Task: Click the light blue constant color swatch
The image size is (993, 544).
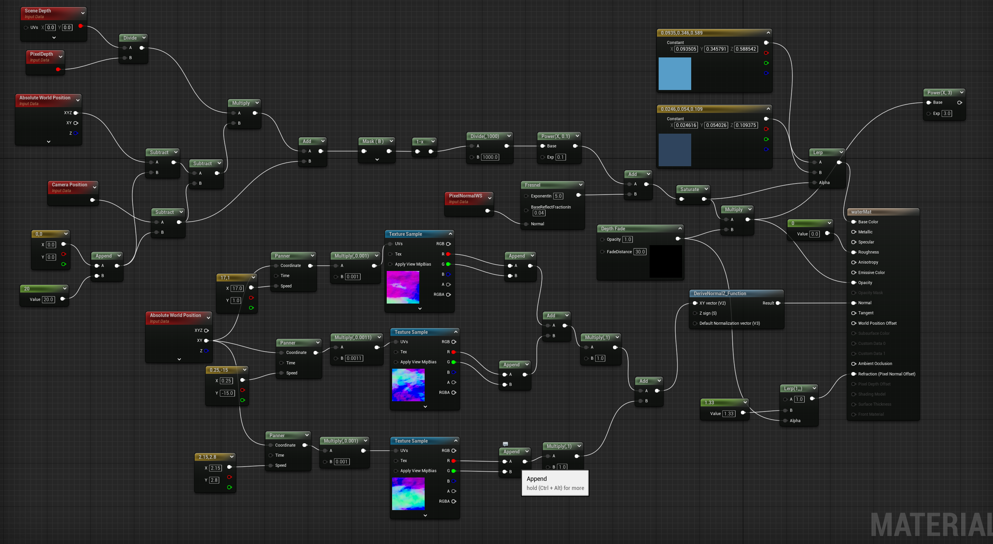Action: pos(675,74)
